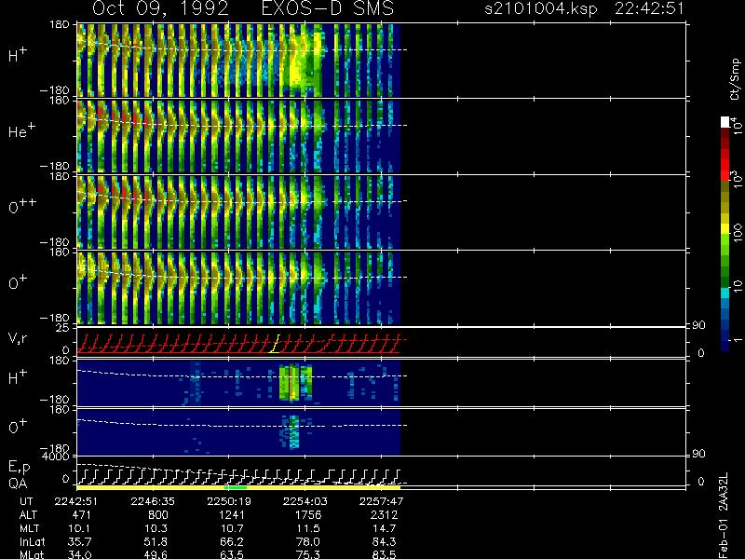
Task: Click InLat value '35.7'
Action: pos(80,541)
